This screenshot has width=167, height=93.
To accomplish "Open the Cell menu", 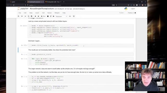I will [43, 13].
